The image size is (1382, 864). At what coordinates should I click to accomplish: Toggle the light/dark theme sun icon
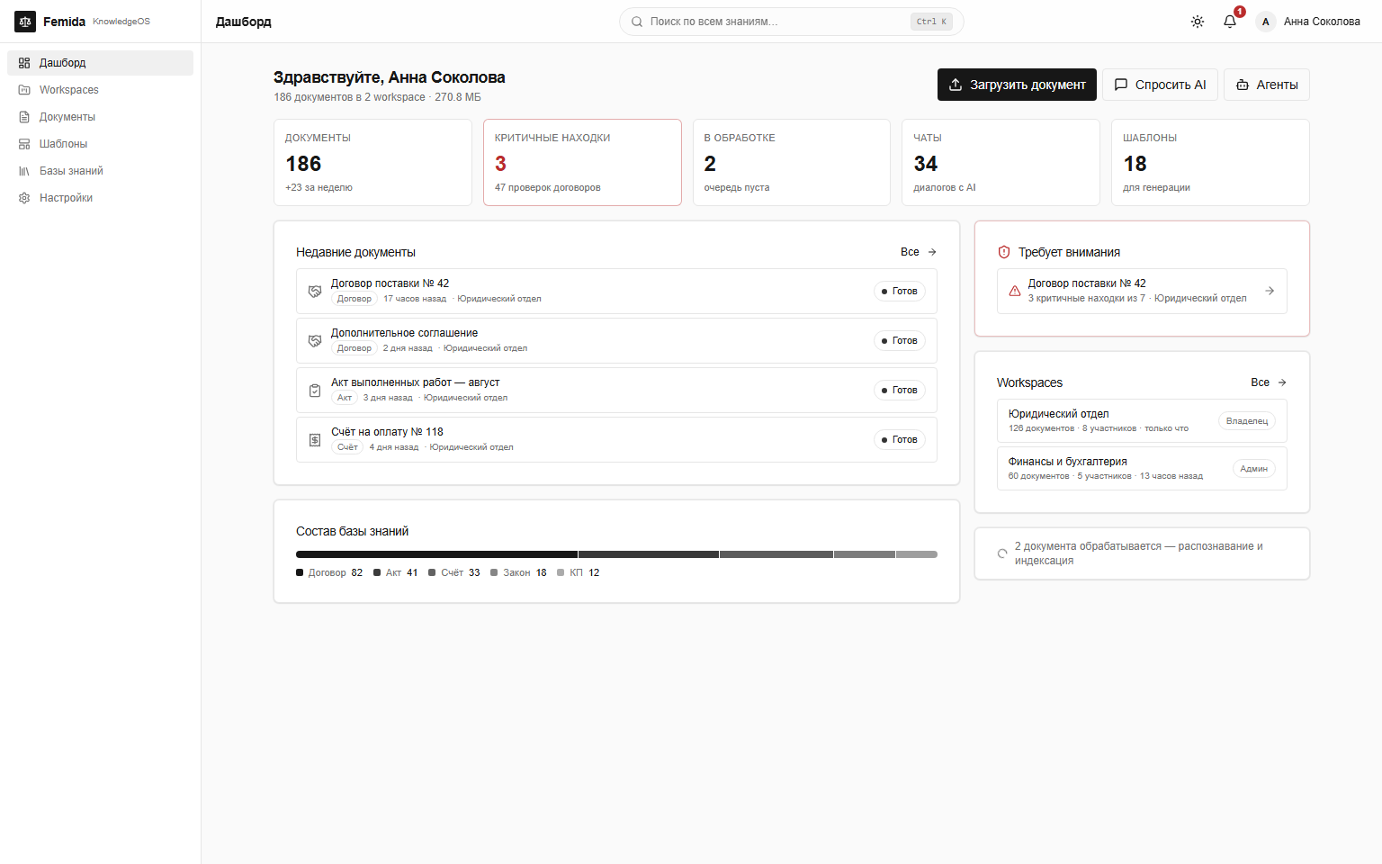(1198, 22)
